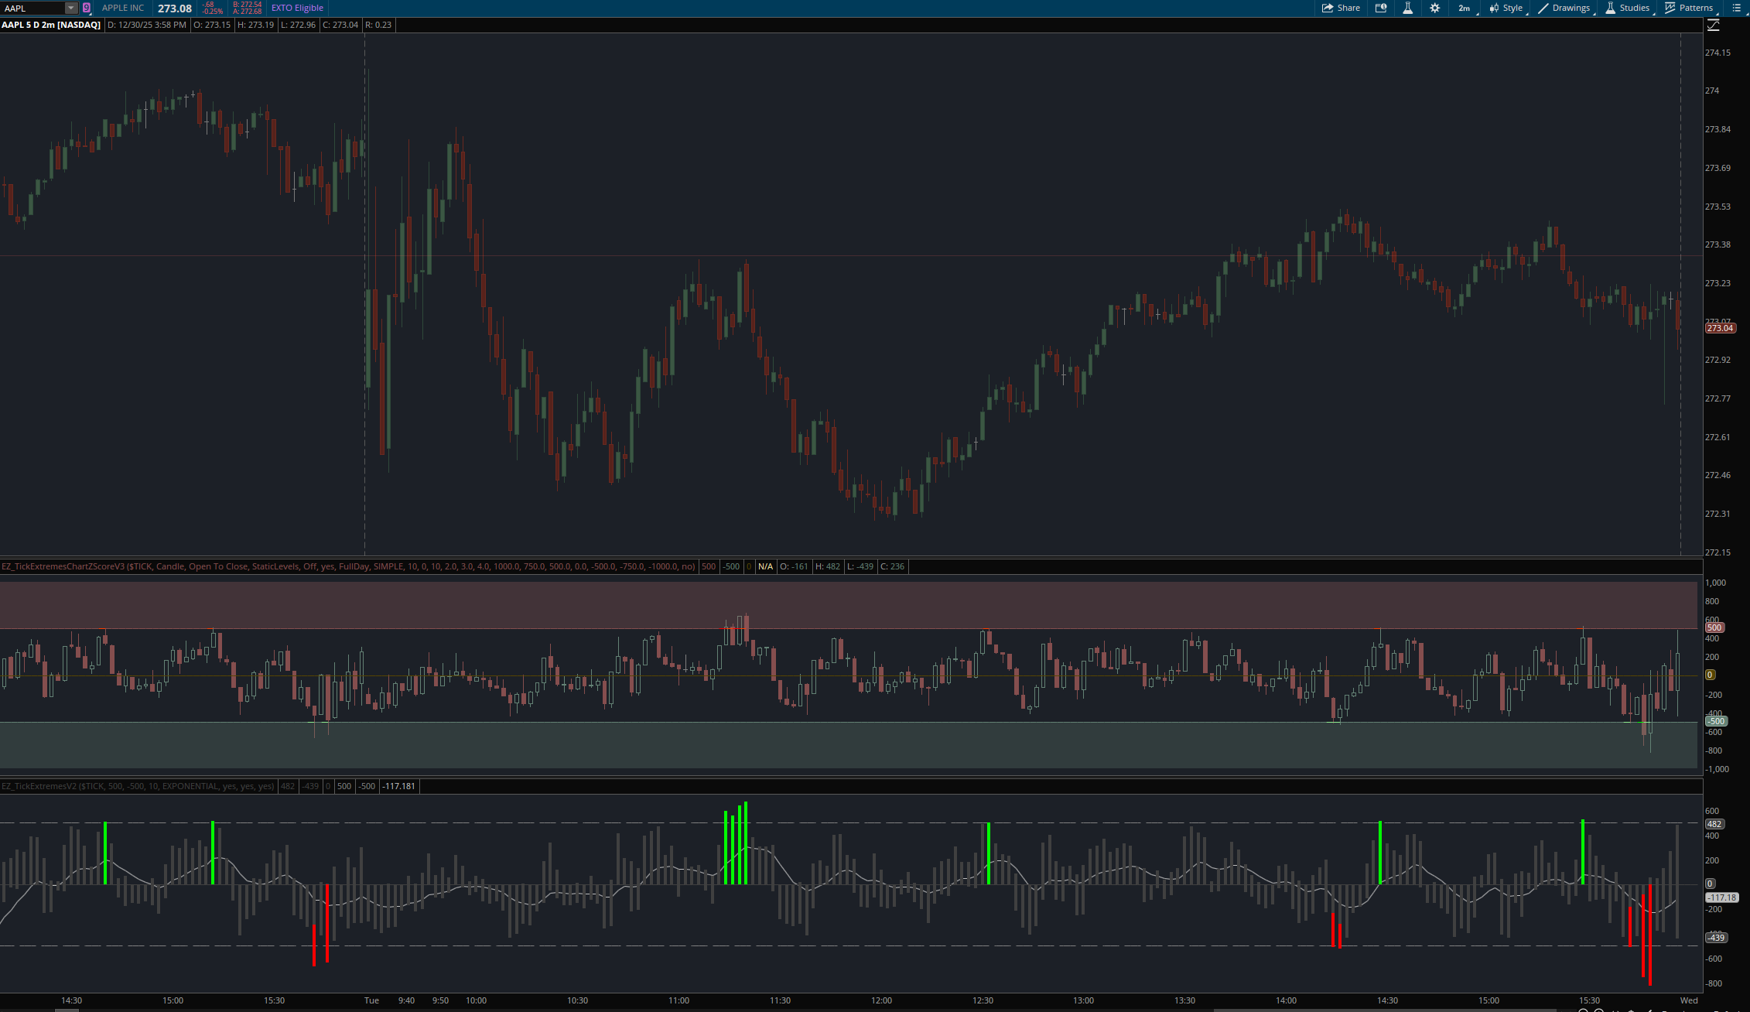1750x1012 pixels.
Task: Click the chart expand icon above the price axis
Action: [1714, 24]
